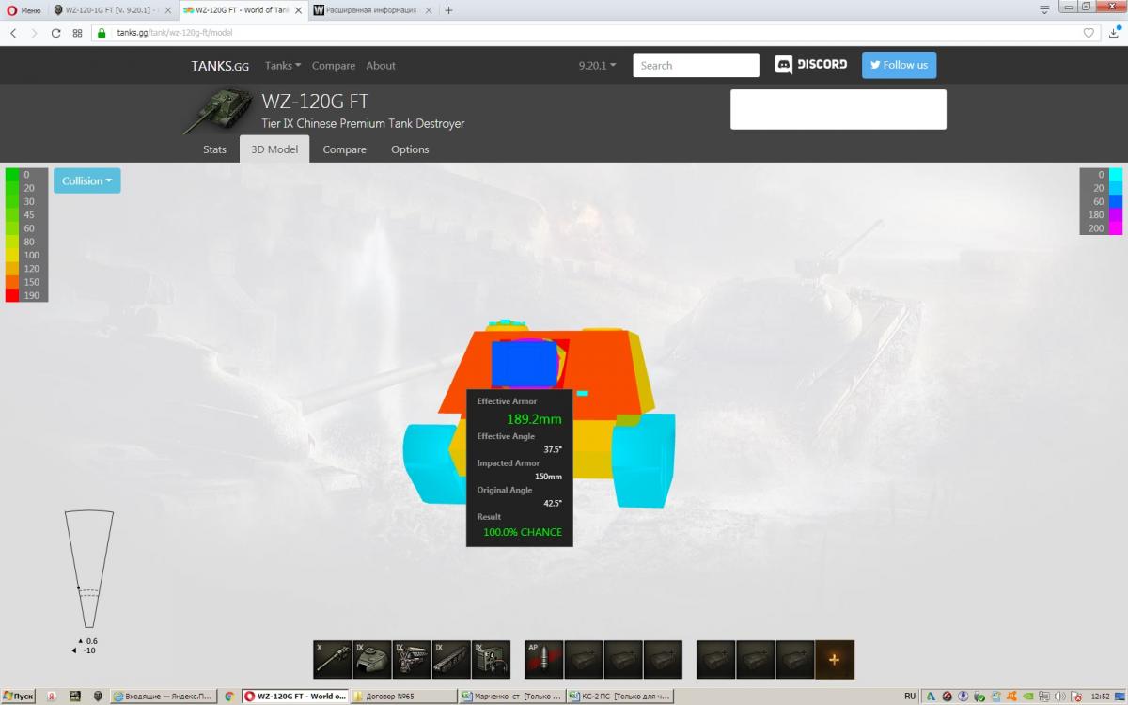This screenshot has height=705, width=1128.
Task: Open the 9.20.1 version selector
Action: coord(597,66)
